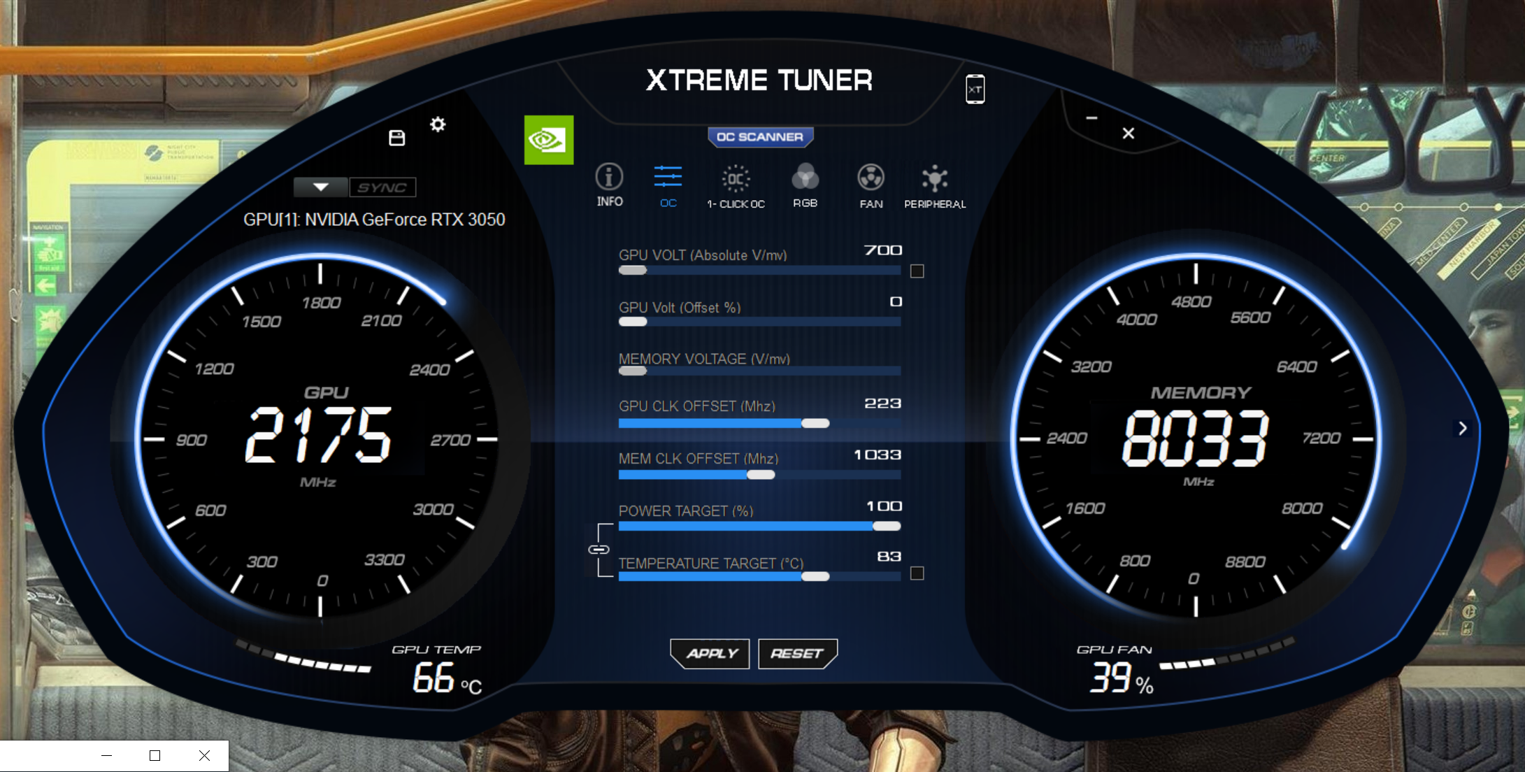Click the GPU CLK OFFSET slider handle

click(815, 423)
